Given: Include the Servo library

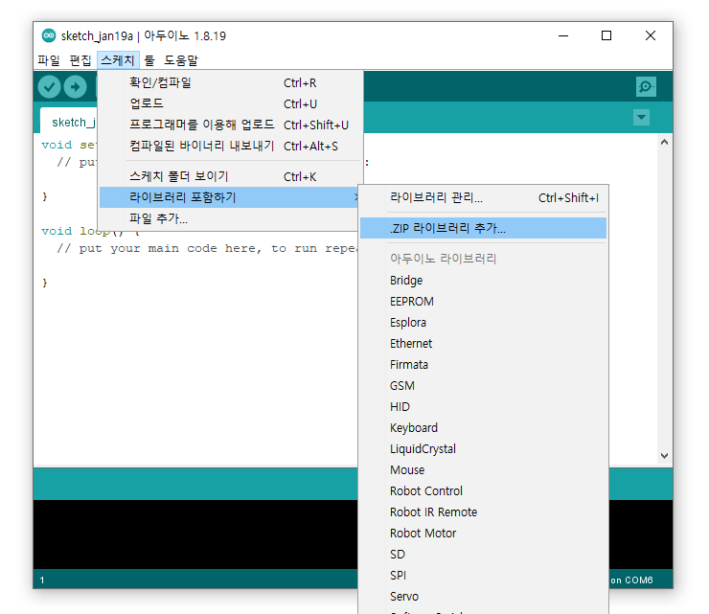Looking at the screenshot, I should click(x=484, y=597).
